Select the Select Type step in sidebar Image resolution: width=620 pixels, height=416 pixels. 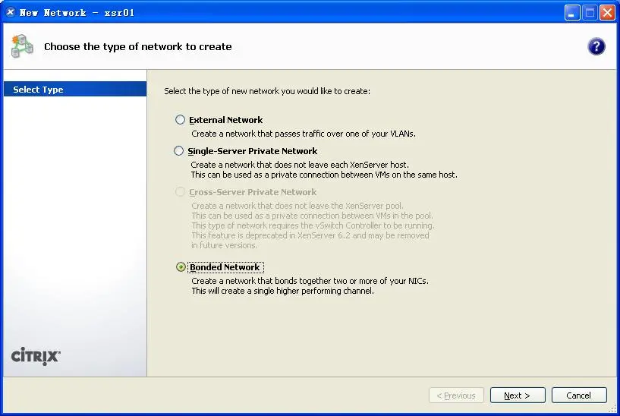(75, 90)
